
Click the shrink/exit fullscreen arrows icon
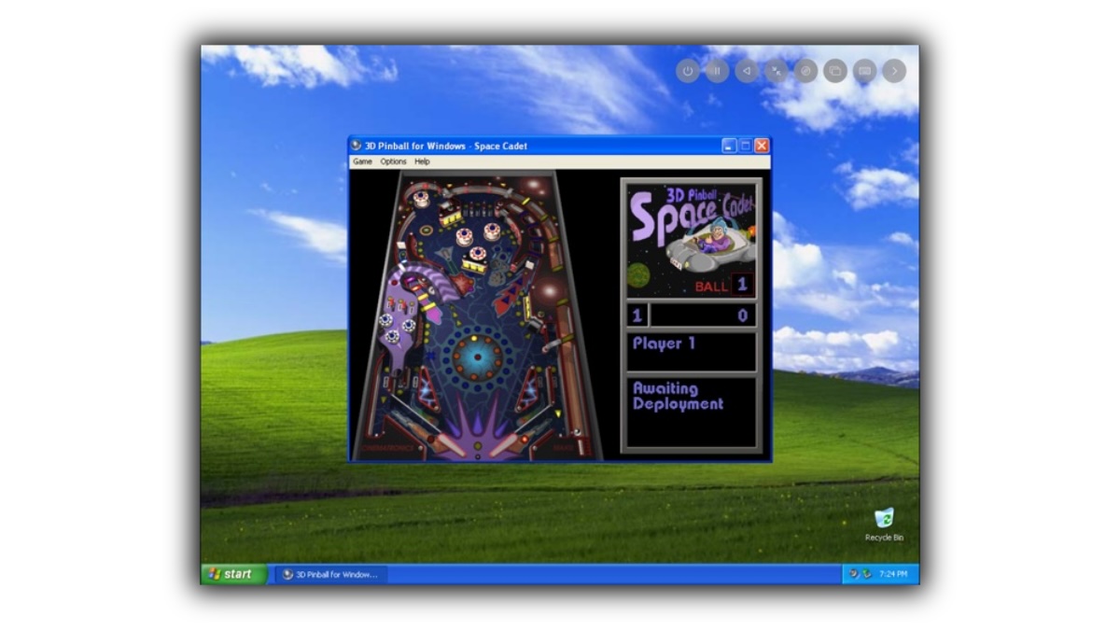(777, 71)
